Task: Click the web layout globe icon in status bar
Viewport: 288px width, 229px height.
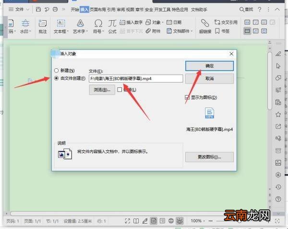Action: tap(171, 221)
